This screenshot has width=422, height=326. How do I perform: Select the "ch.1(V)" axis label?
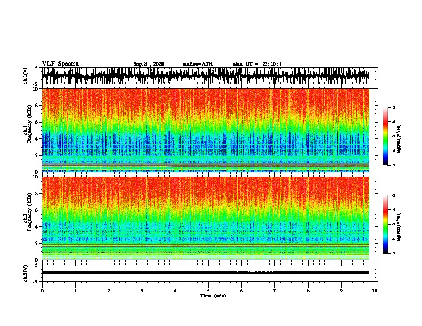(25, 76)
